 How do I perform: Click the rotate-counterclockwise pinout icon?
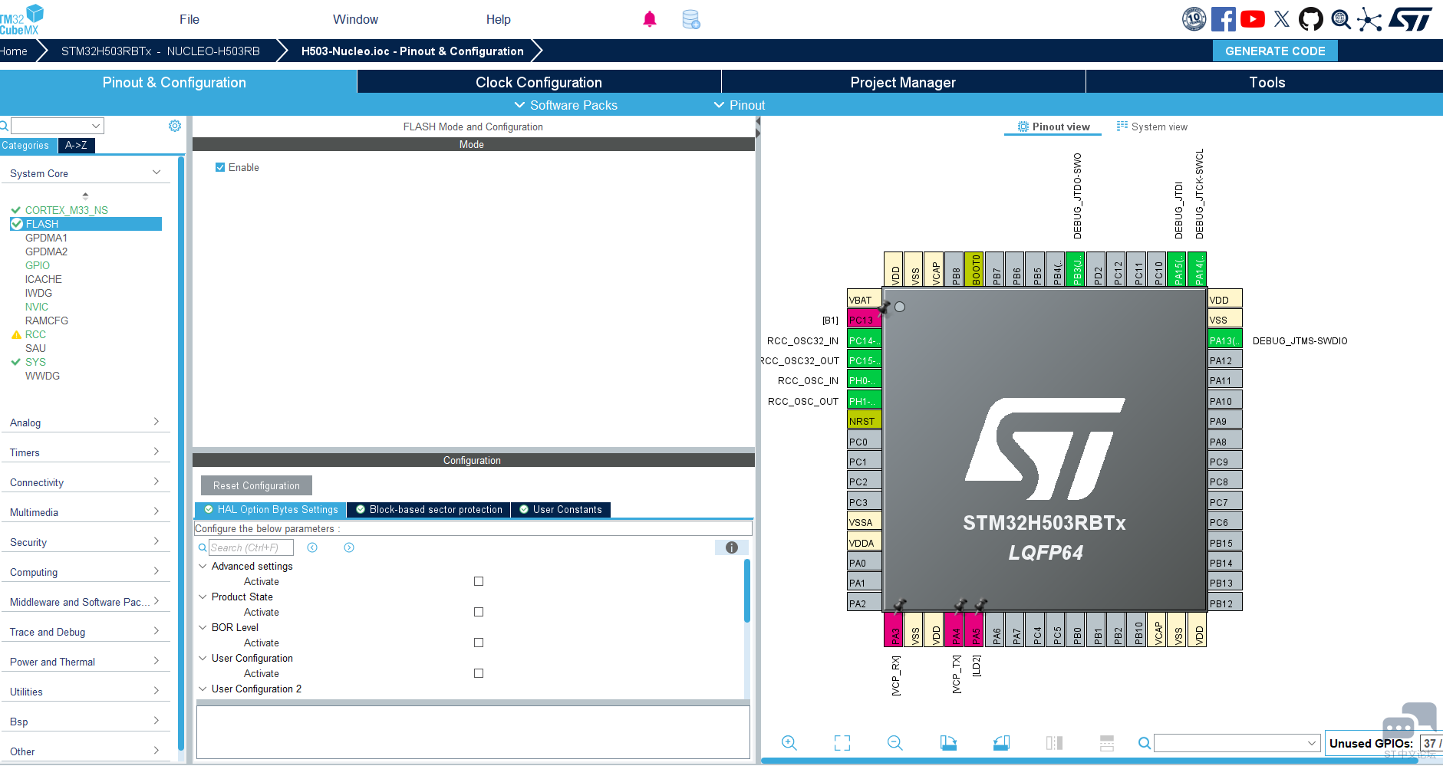tap(1001, 742)
